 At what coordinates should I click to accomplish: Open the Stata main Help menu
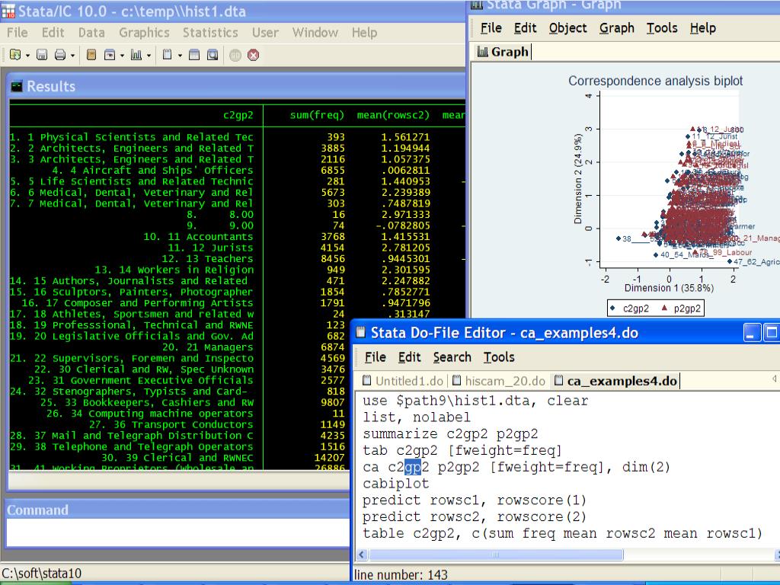364,32
